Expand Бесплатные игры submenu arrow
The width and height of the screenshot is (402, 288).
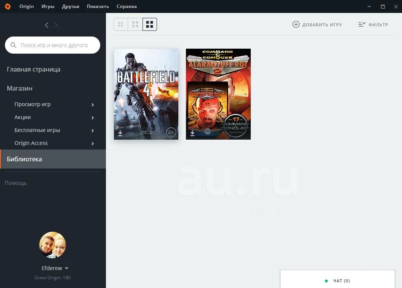pyautogui.click(x=93, y=130)
